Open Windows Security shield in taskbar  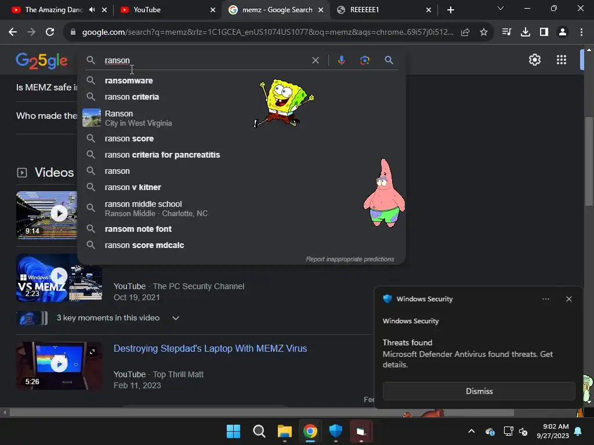(336, 431)
